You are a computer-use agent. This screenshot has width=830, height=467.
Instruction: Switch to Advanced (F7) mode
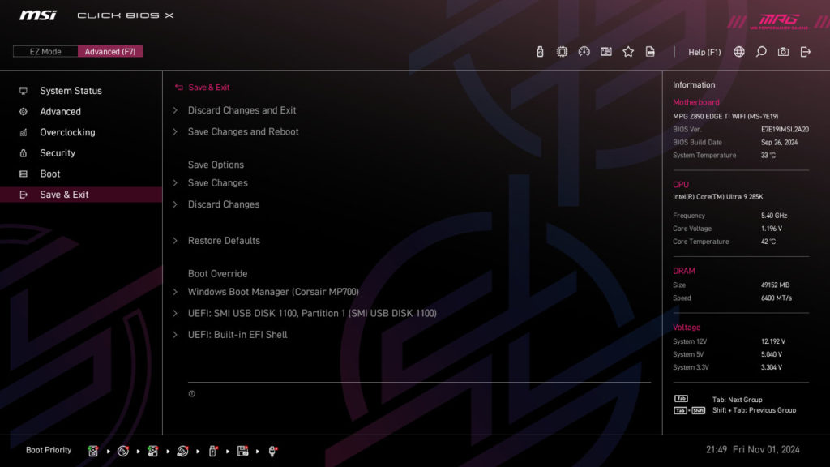[x=110, y=50]
